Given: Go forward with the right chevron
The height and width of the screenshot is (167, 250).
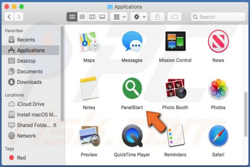Looking at the screenshot, I should [x=19, y=16].
